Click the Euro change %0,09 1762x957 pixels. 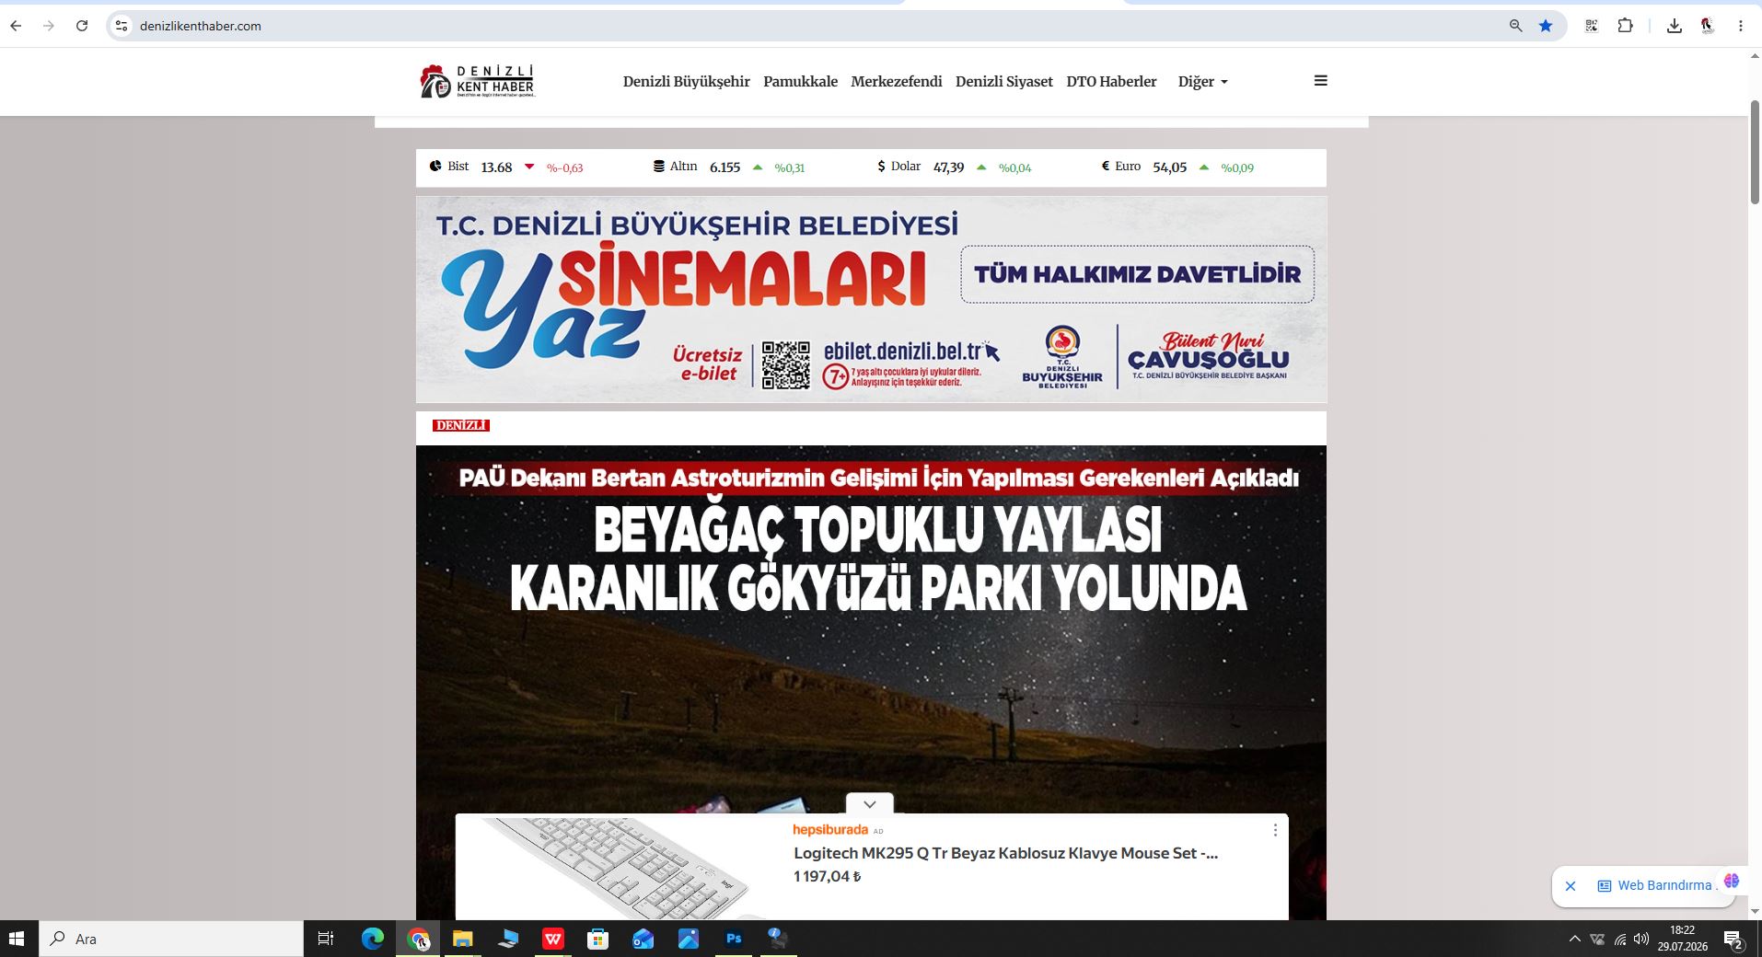[1237, 167]
